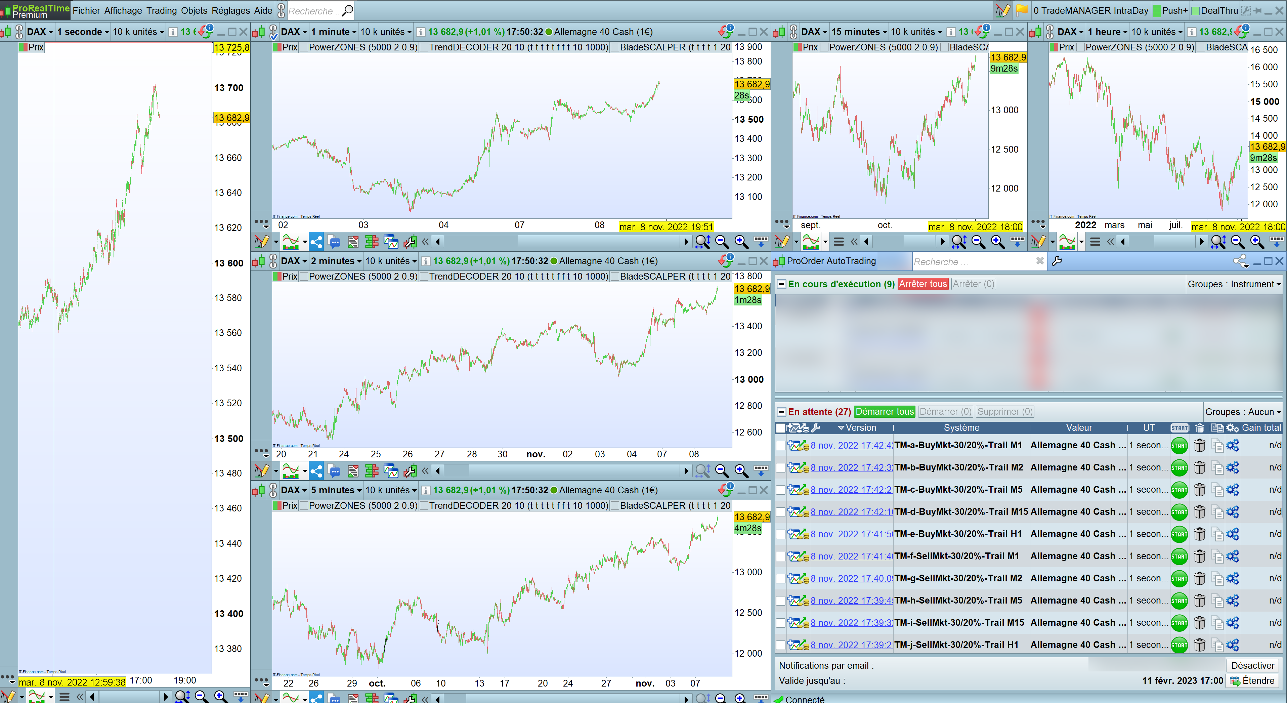The width and height of the screenshot is (1287, 703).
Task: Click the candlestick icon on 15 minutes chart header
Action: coord(778,32)
